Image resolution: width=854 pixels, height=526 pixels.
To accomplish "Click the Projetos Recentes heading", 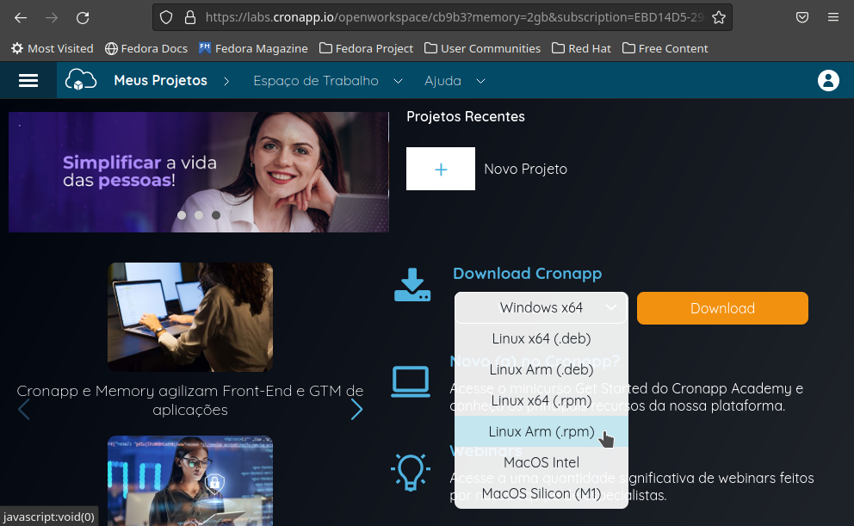I will pyautogui.click(x=466, y=116).
